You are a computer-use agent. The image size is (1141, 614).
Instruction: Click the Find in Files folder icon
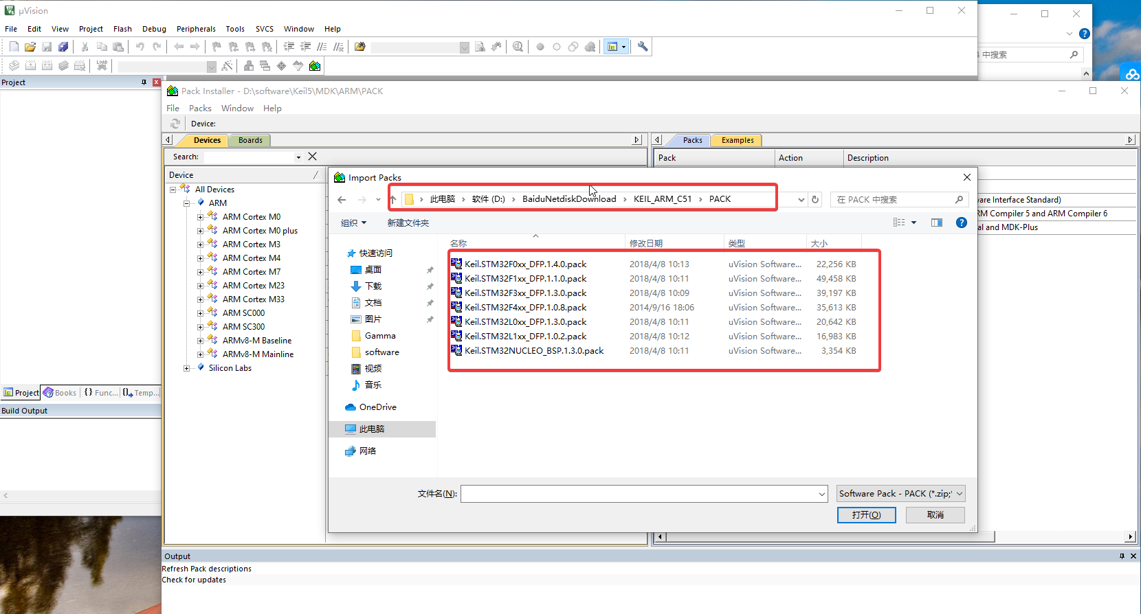pos(360,47)
